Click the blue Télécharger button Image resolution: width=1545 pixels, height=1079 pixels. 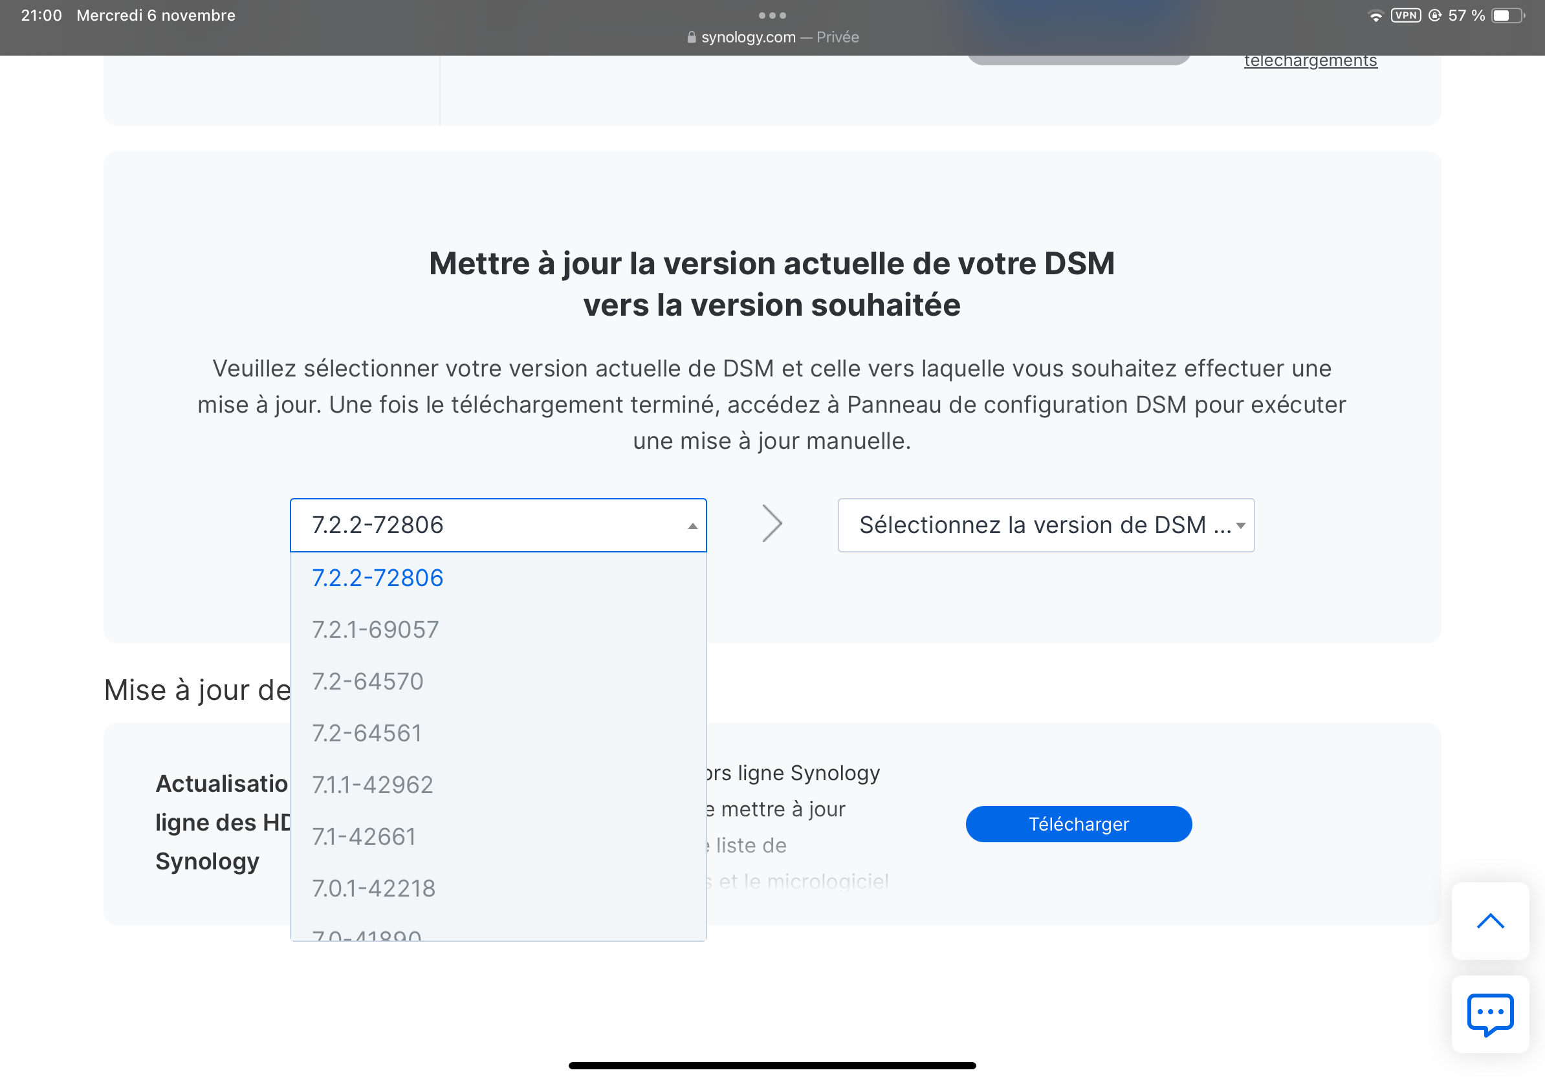click(1078, 824)
